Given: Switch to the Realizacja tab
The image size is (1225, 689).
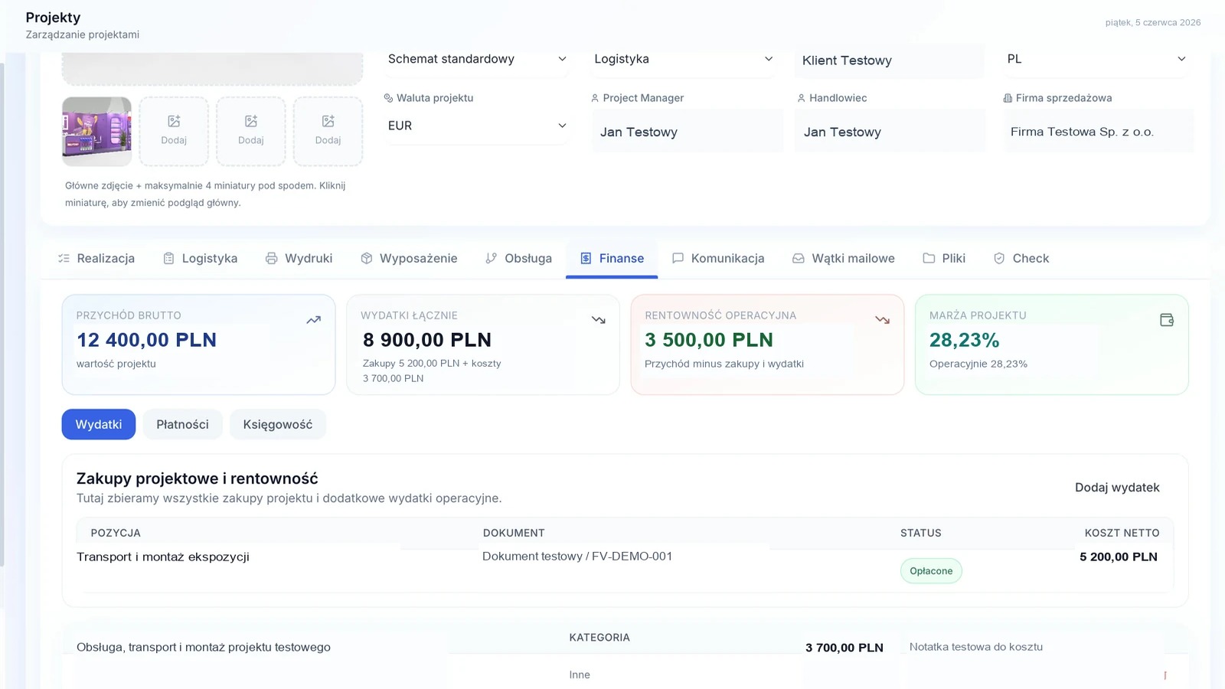Looking at the screenshot, I should pos(96,259).
